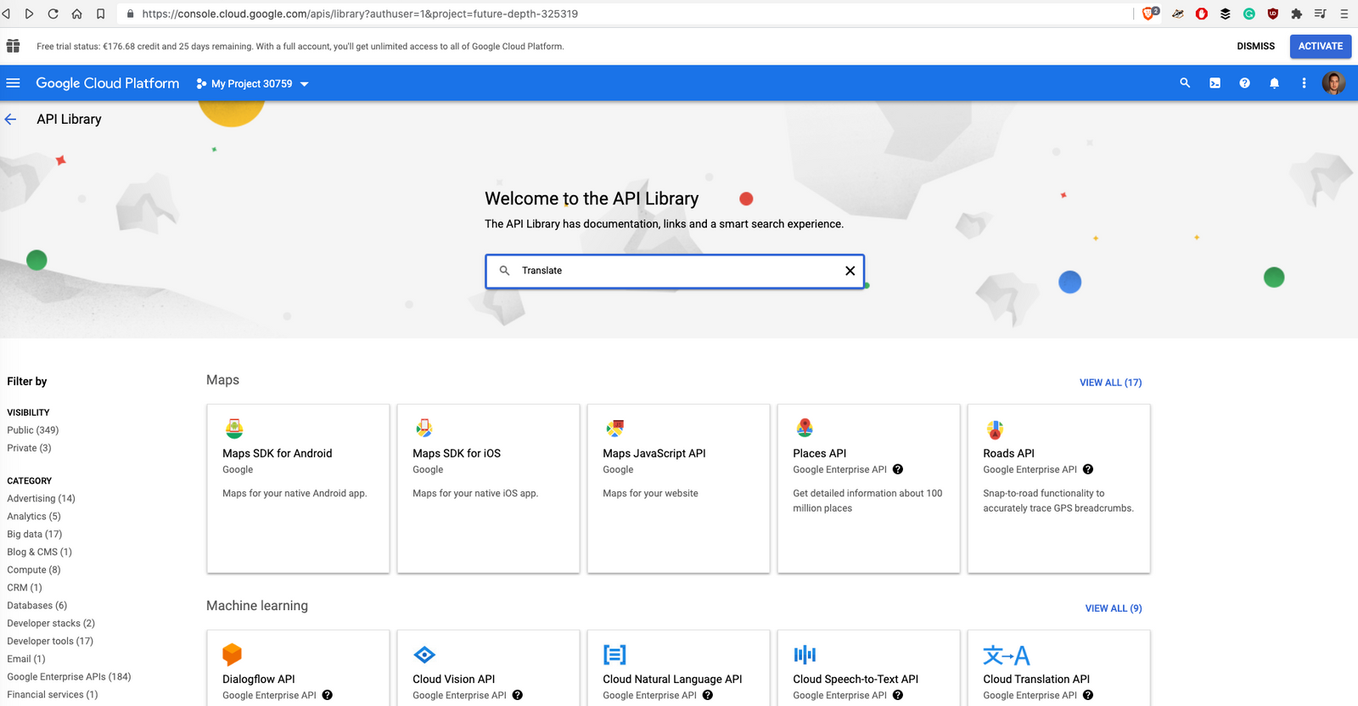This screenshot has height=706, width=1358.
Task: Open the hamburger navigation menu
Action: [13, 83]
